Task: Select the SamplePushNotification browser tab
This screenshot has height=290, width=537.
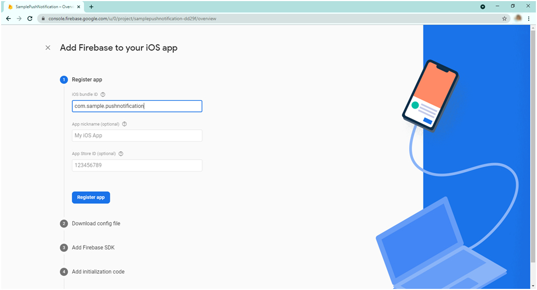Action: (44, 7)
